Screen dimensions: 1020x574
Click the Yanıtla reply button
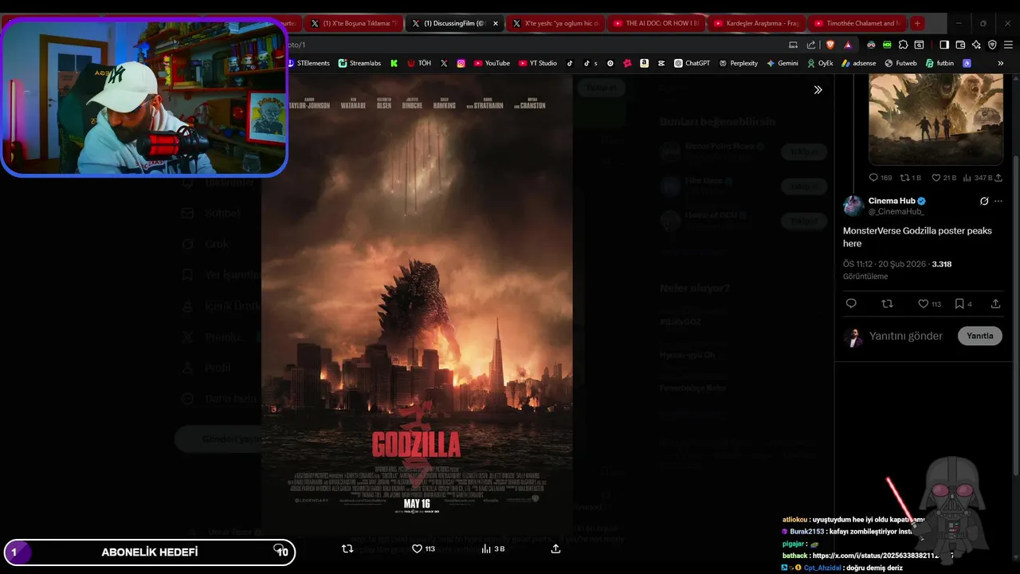(979, 336)
